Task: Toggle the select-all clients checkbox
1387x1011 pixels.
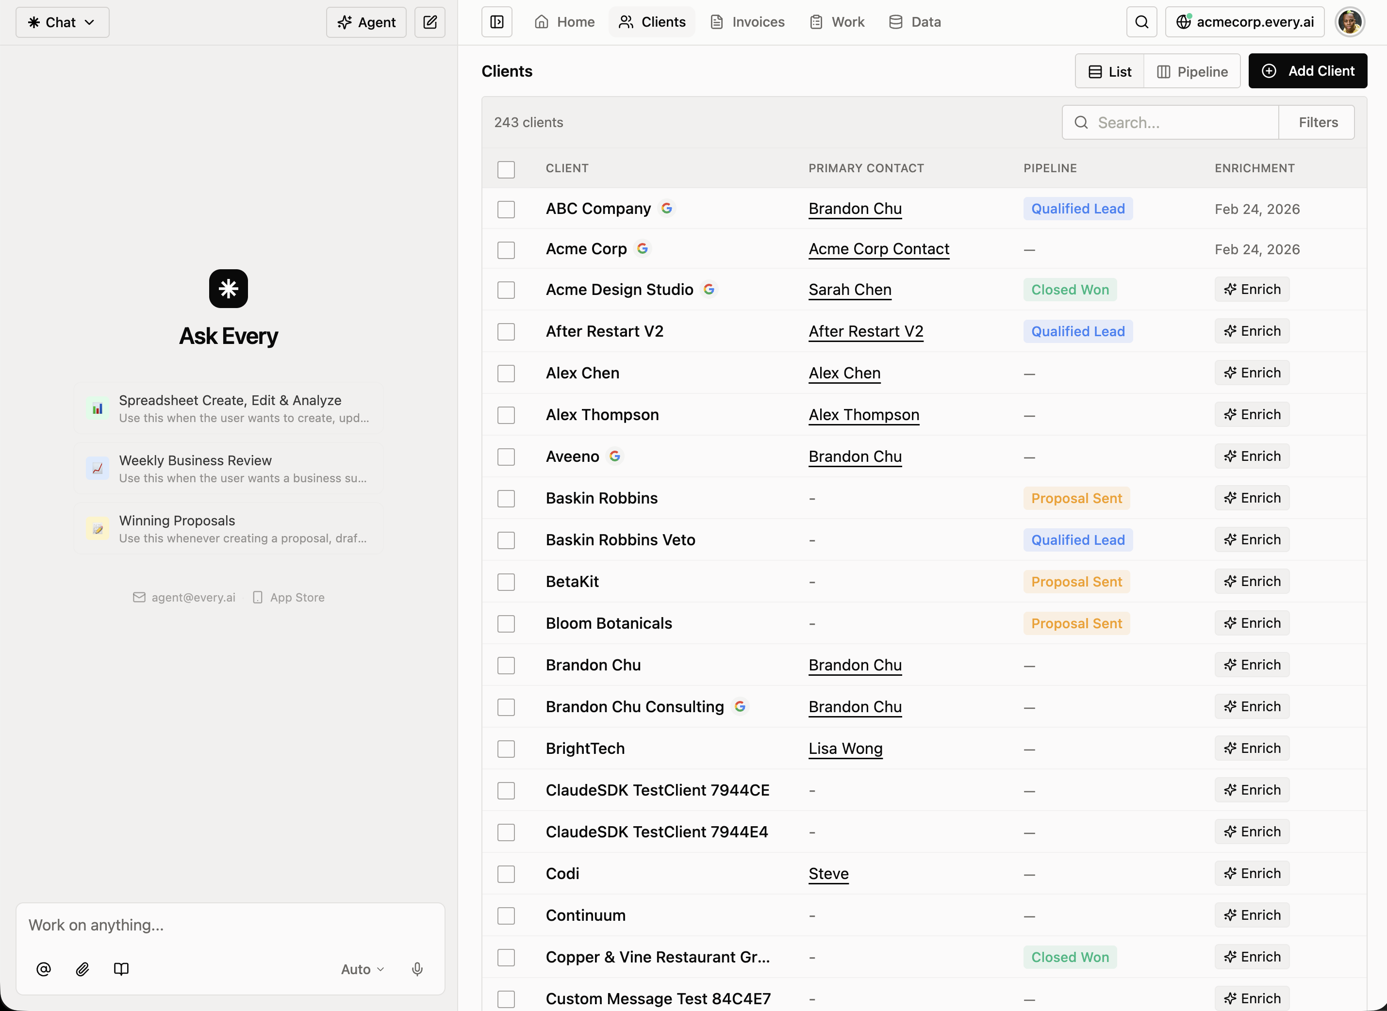Action: [x=506, y=169]
